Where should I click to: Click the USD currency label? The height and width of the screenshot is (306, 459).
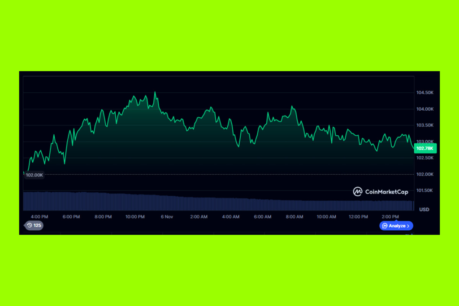(x=424, y=209)
